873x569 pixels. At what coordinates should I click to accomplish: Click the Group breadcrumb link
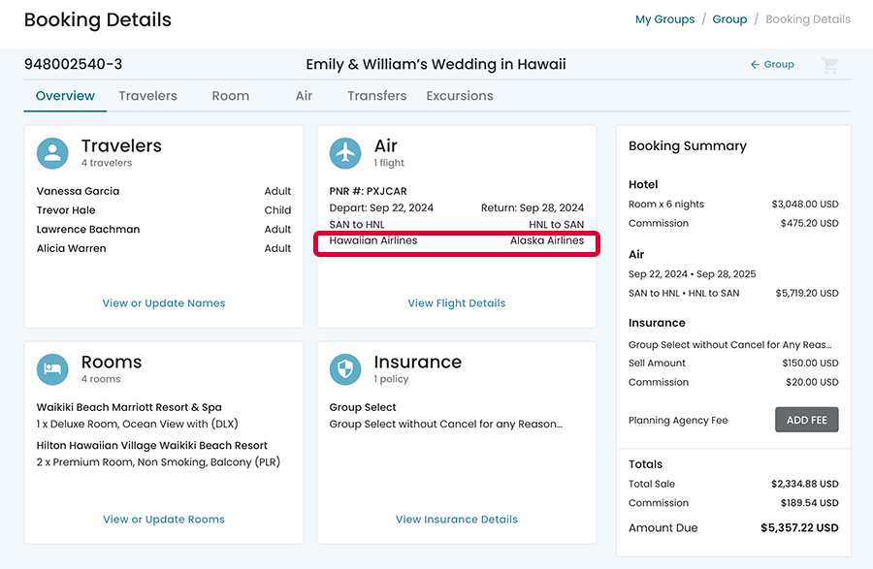click(x=729, y=19)
